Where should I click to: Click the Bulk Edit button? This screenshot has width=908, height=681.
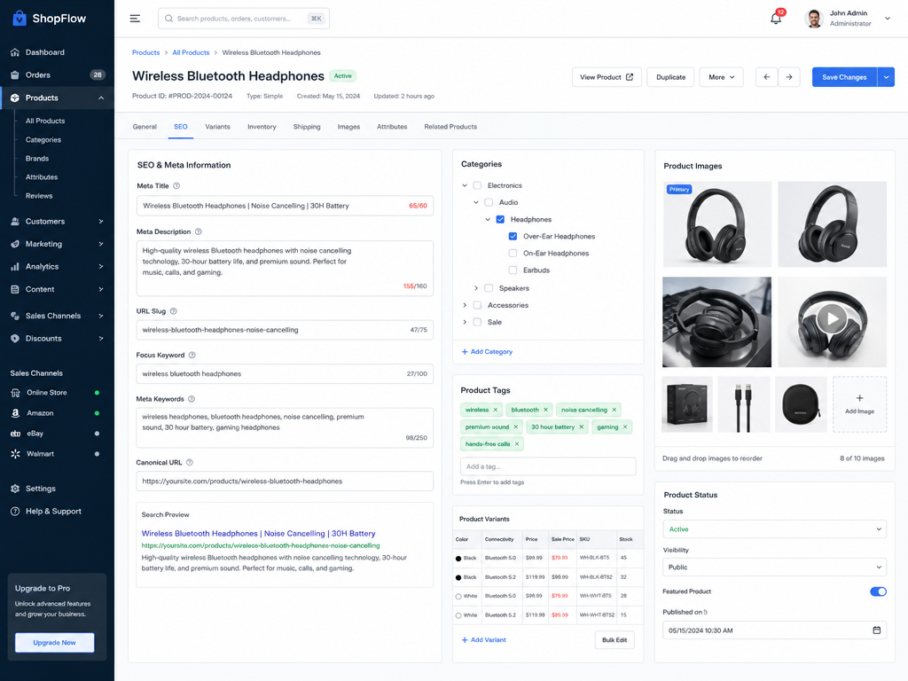click(614, 640)
